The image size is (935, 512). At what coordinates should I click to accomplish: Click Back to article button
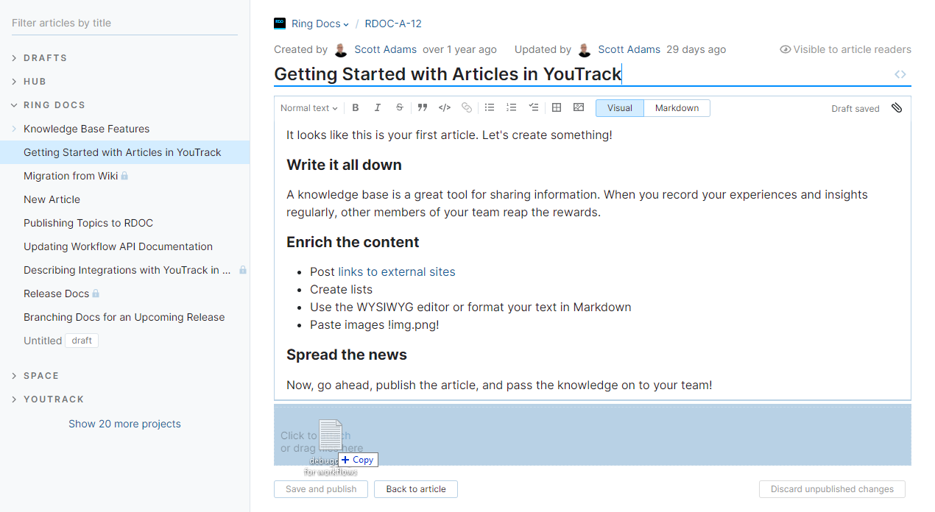click(x=416, y=489)
